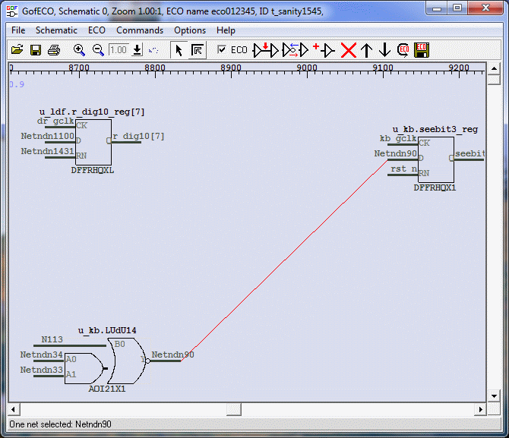
Task: Open the Schematic menu
Action: [x=56, y=30]
